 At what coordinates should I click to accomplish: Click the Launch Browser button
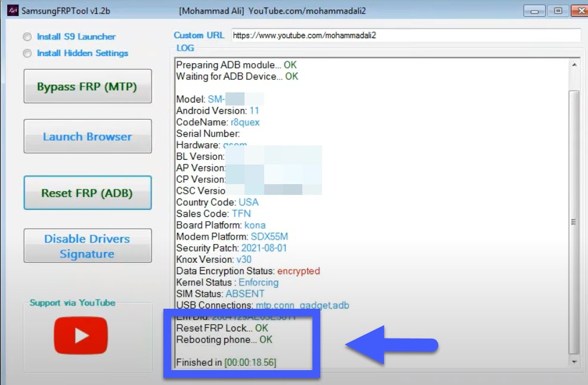(88, 136)
